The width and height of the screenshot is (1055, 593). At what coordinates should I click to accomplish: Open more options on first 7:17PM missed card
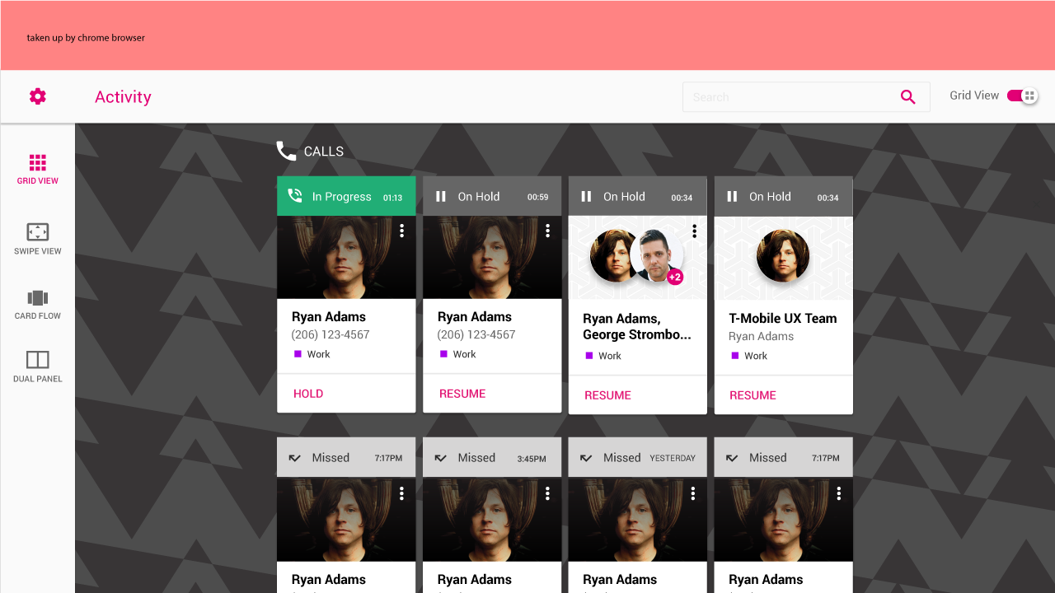402,493
